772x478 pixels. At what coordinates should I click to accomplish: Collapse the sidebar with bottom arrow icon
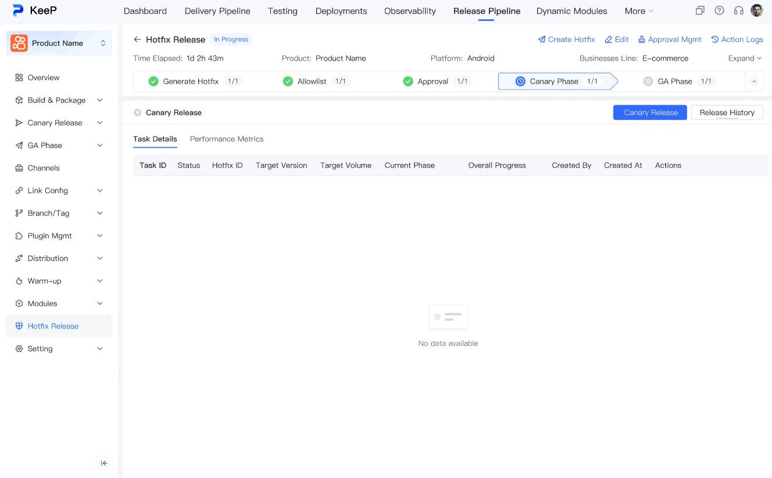(104, 463)
